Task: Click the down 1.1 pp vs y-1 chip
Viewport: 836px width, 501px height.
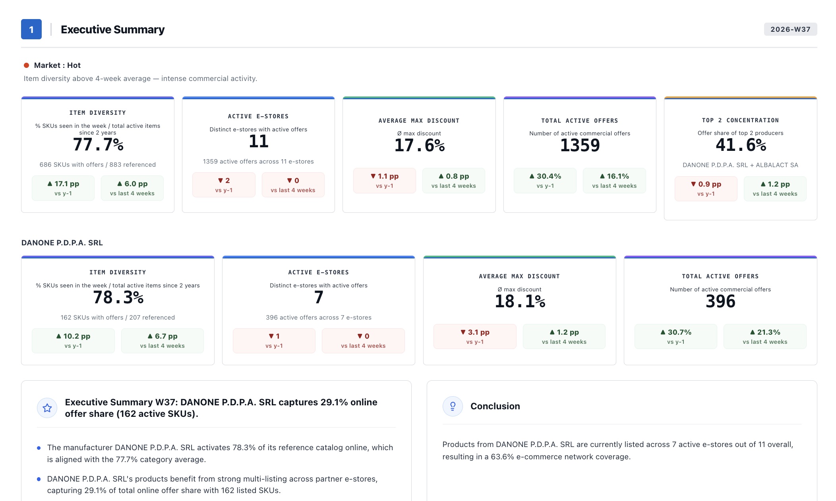Action: (x=385, y=181)
